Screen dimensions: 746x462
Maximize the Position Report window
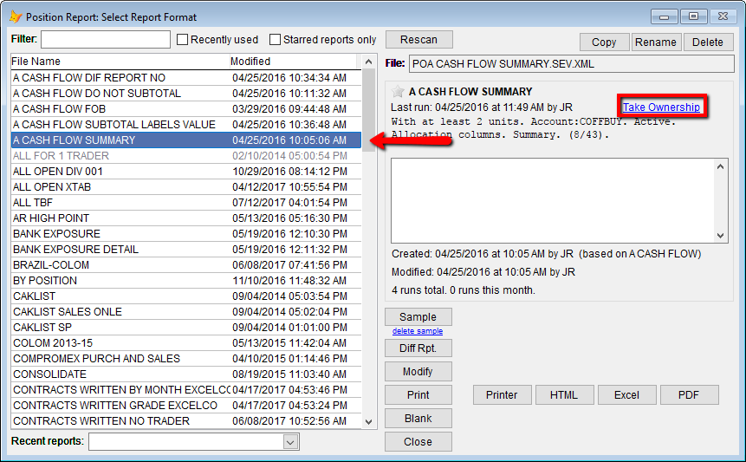694,16
